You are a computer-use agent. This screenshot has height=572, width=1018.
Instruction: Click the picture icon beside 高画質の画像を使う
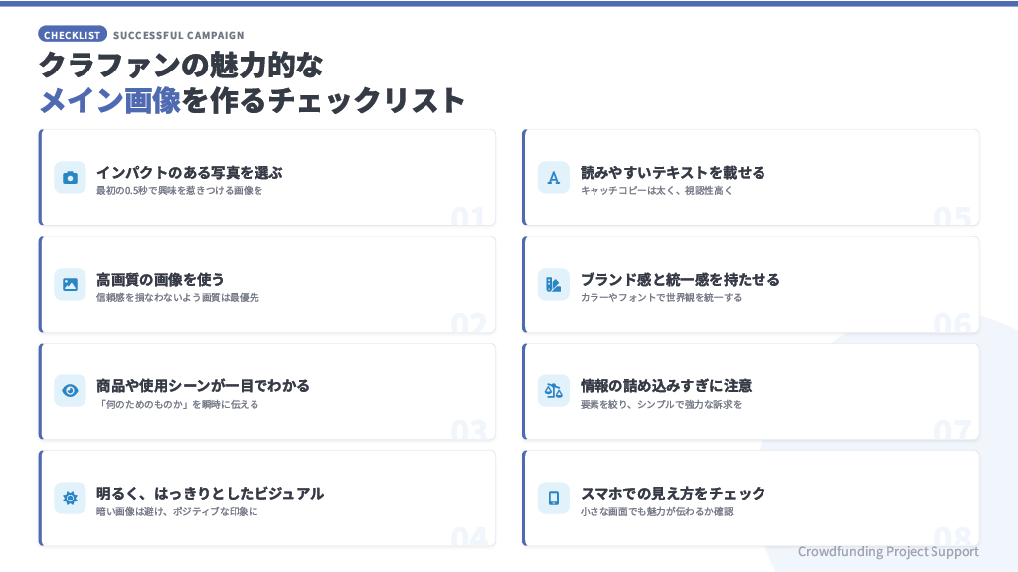tap(70, 284)
